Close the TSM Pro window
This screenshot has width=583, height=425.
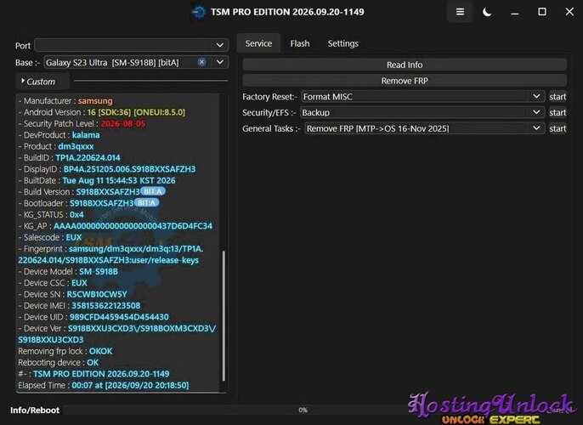pyautogui.click(x=569, y=12)
